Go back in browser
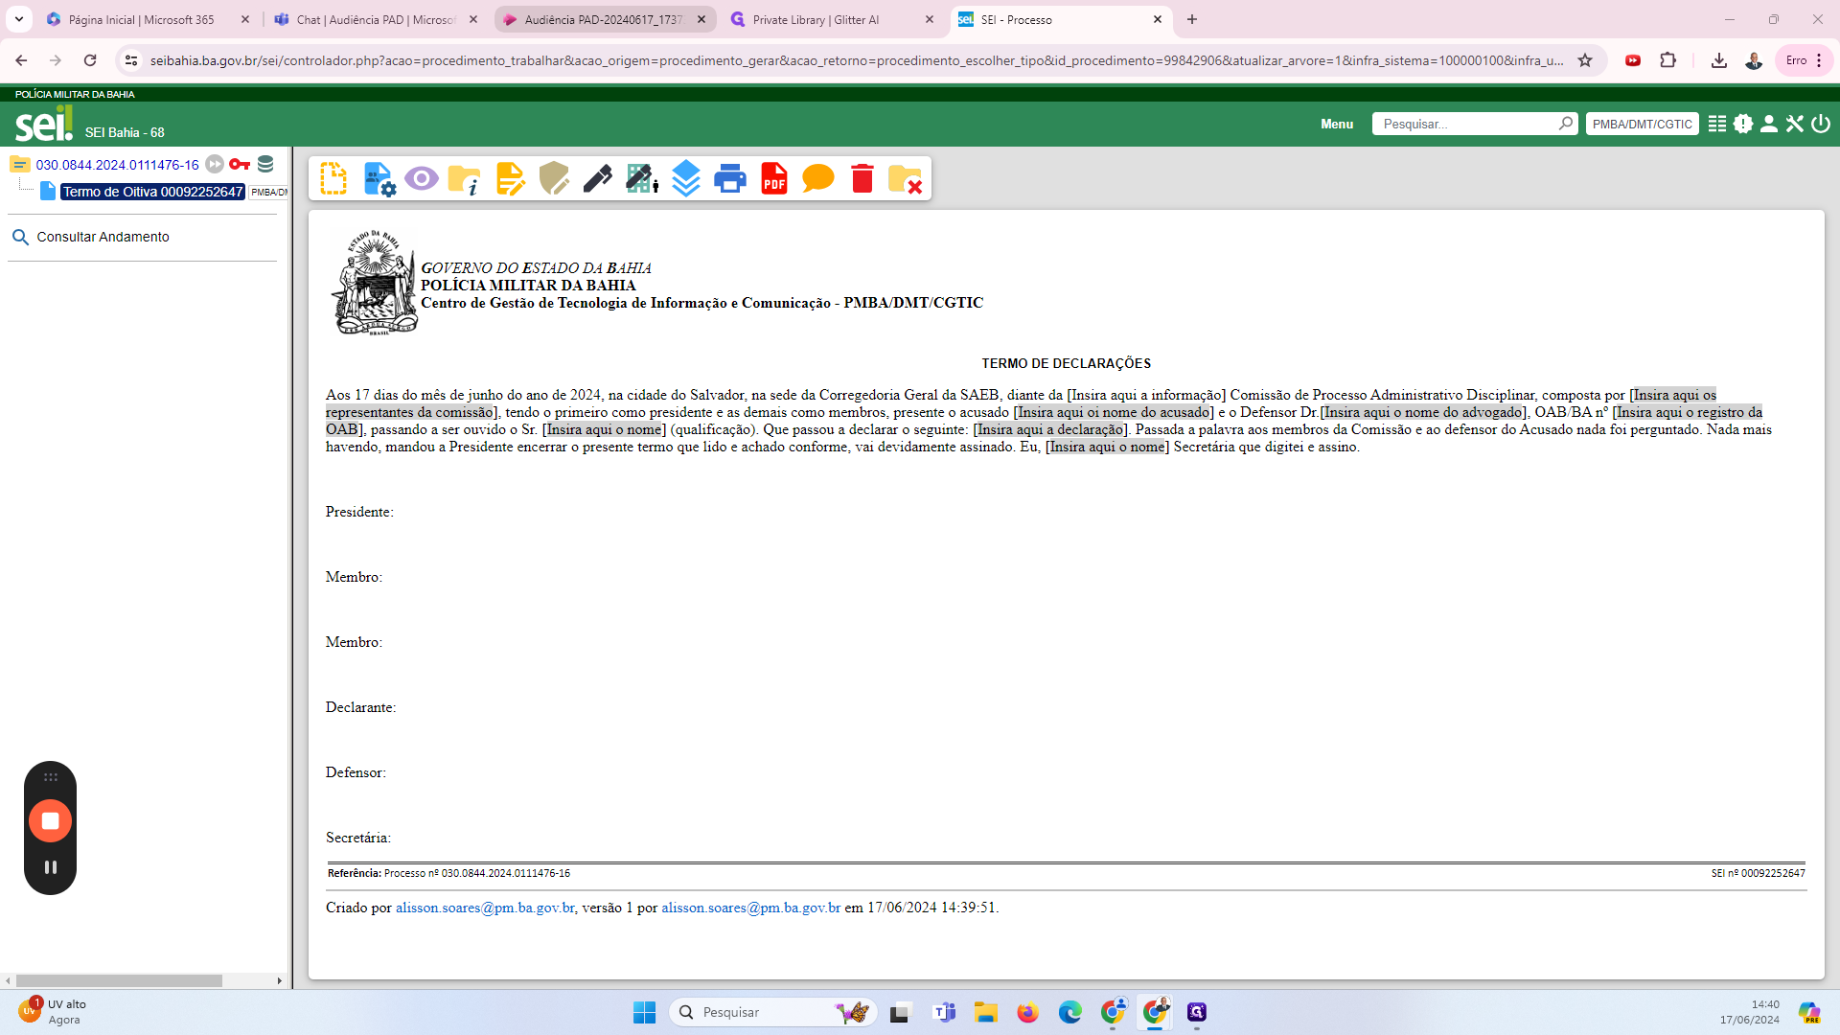 [21, 60]
